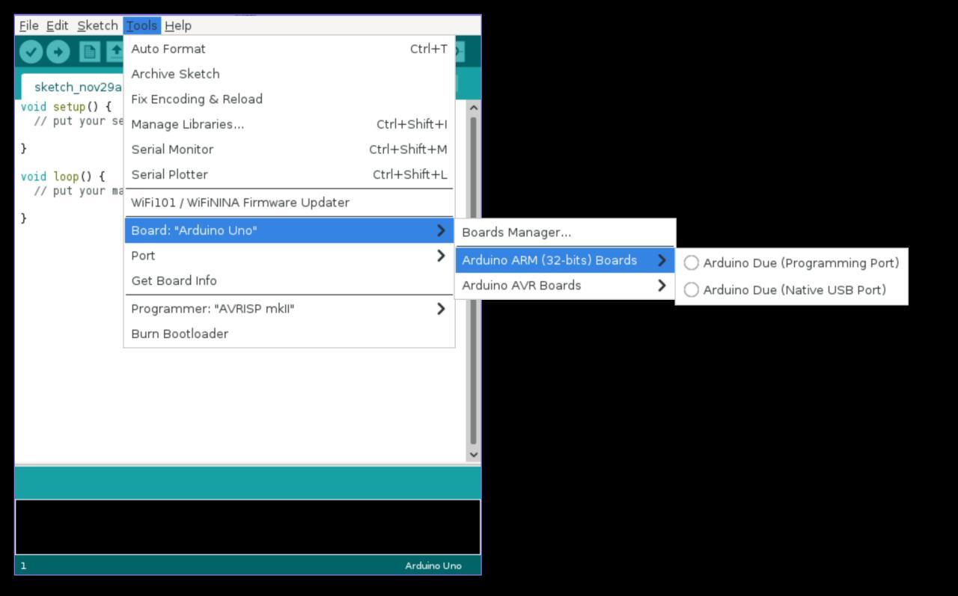958x596 pixels.
Task: Close the open Tools menu
Action: [141, 25]
